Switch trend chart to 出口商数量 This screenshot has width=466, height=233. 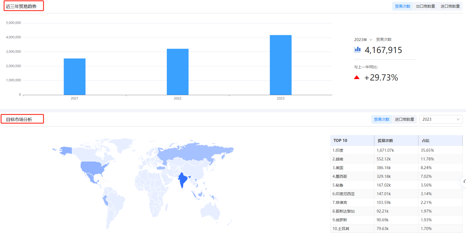[x=425, y=6]
